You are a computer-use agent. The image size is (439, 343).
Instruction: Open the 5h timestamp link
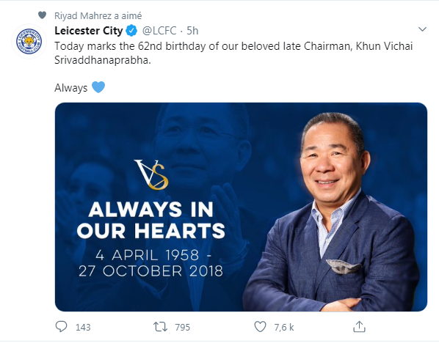(x=192, y=31)
